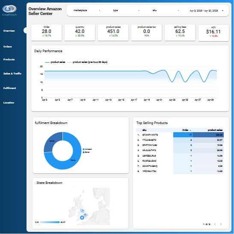
Task: Select the product sales 451.0 scorecard
Action: [113, 33]
